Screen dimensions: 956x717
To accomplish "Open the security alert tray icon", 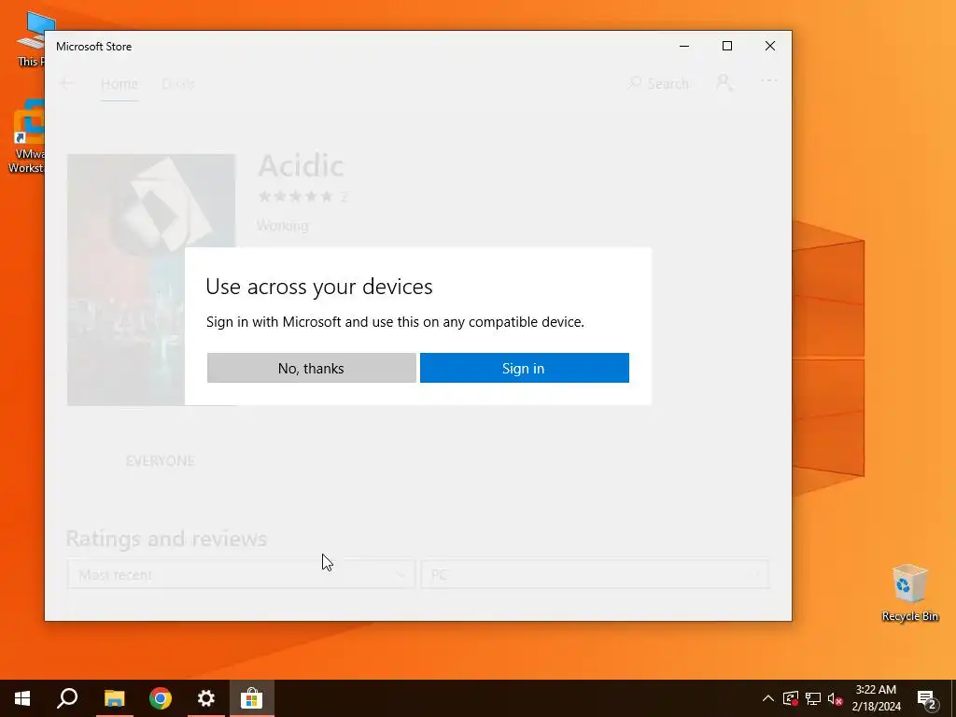I will click(x=791, y=698).
